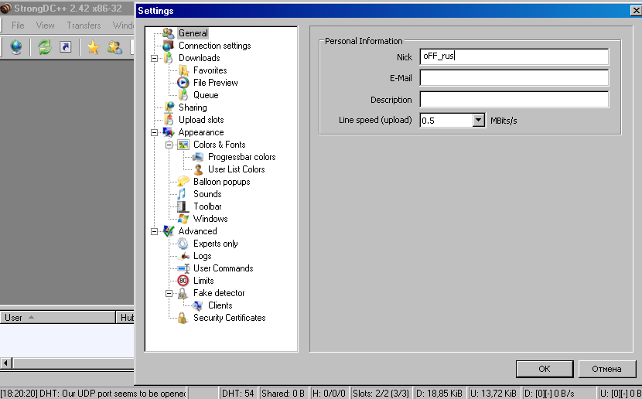Click the Colors & Fonts icon
This screenshot has width=642, height=399.
pyautogui.click(x=183, y=145)
